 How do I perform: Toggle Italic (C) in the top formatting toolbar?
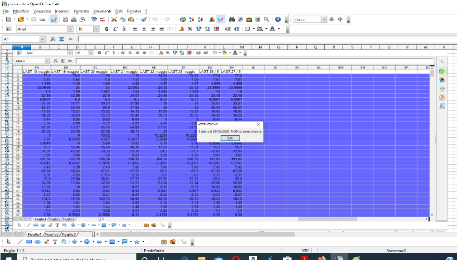point(115,29)
